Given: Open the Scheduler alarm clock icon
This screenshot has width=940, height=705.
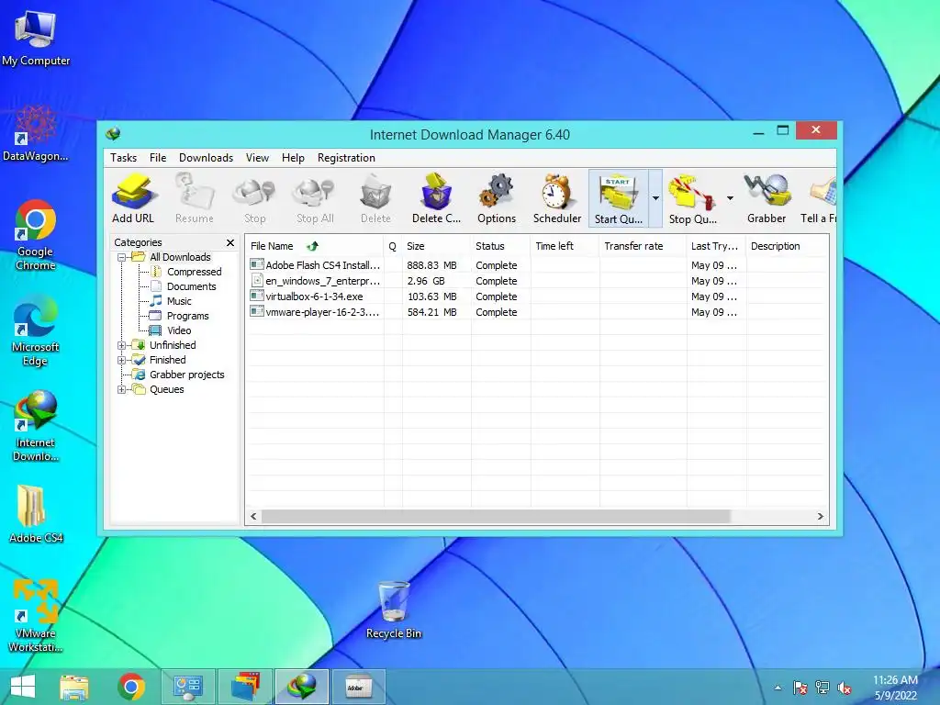Looking at the screenshot, I should coord(557,198).
